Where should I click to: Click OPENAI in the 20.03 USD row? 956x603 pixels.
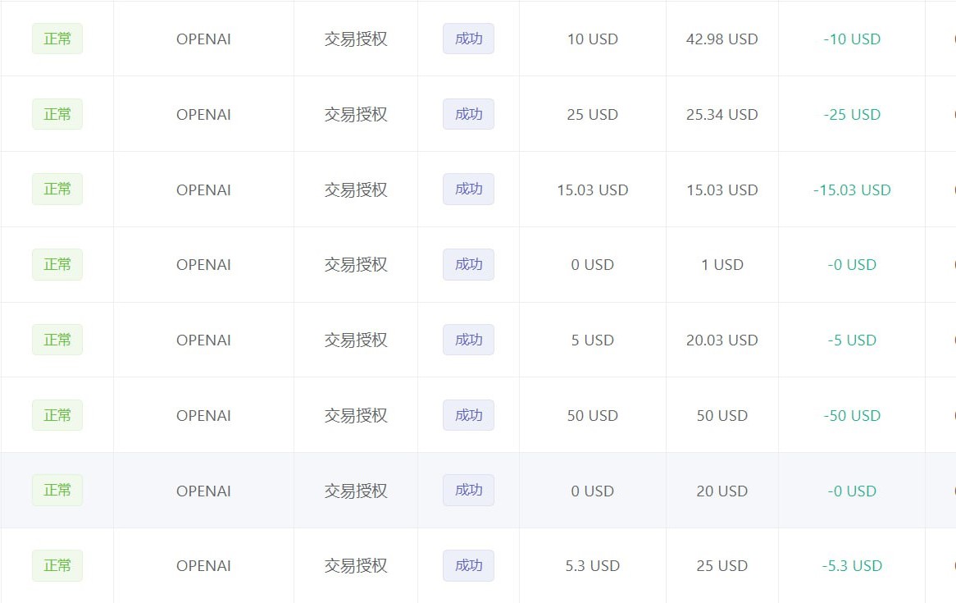click(203, 340)
